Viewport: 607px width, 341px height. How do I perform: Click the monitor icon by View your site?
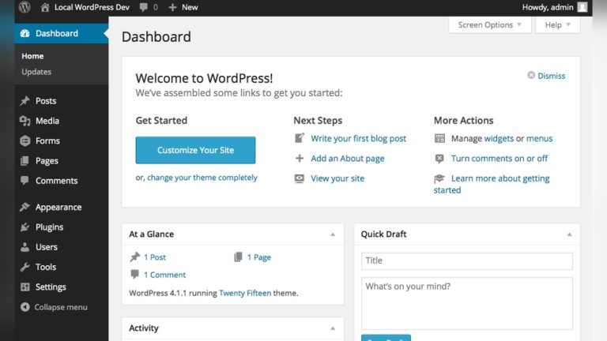coord(300,178)
